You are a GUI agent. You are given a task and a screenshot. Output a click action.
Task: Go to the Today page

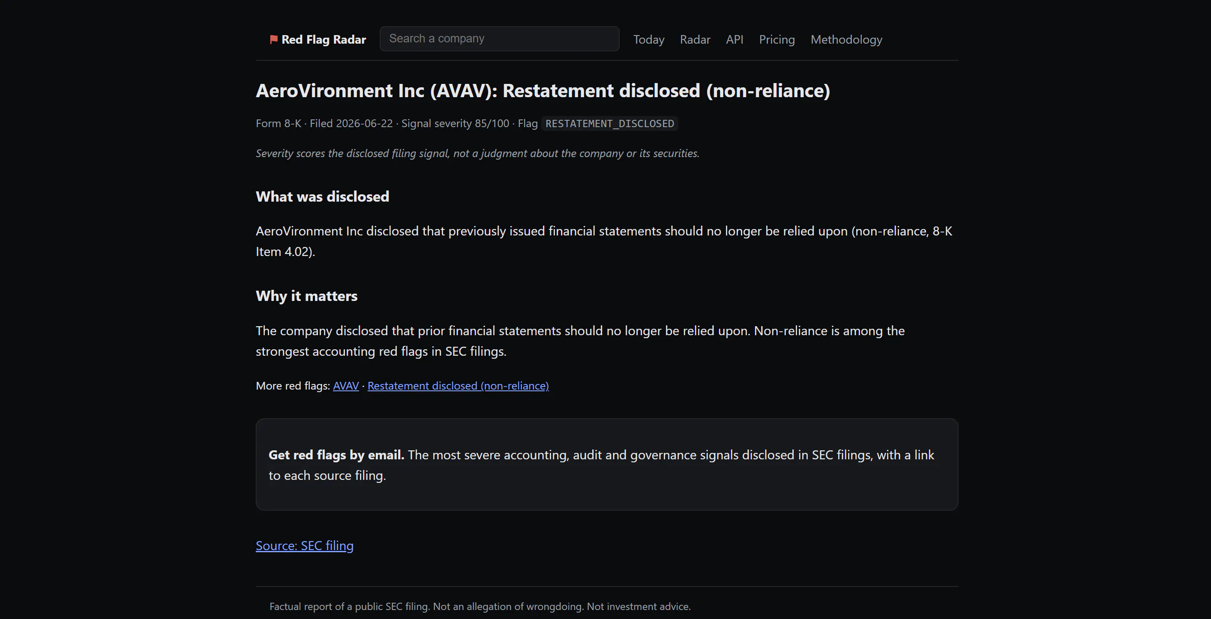click(649, 39)
